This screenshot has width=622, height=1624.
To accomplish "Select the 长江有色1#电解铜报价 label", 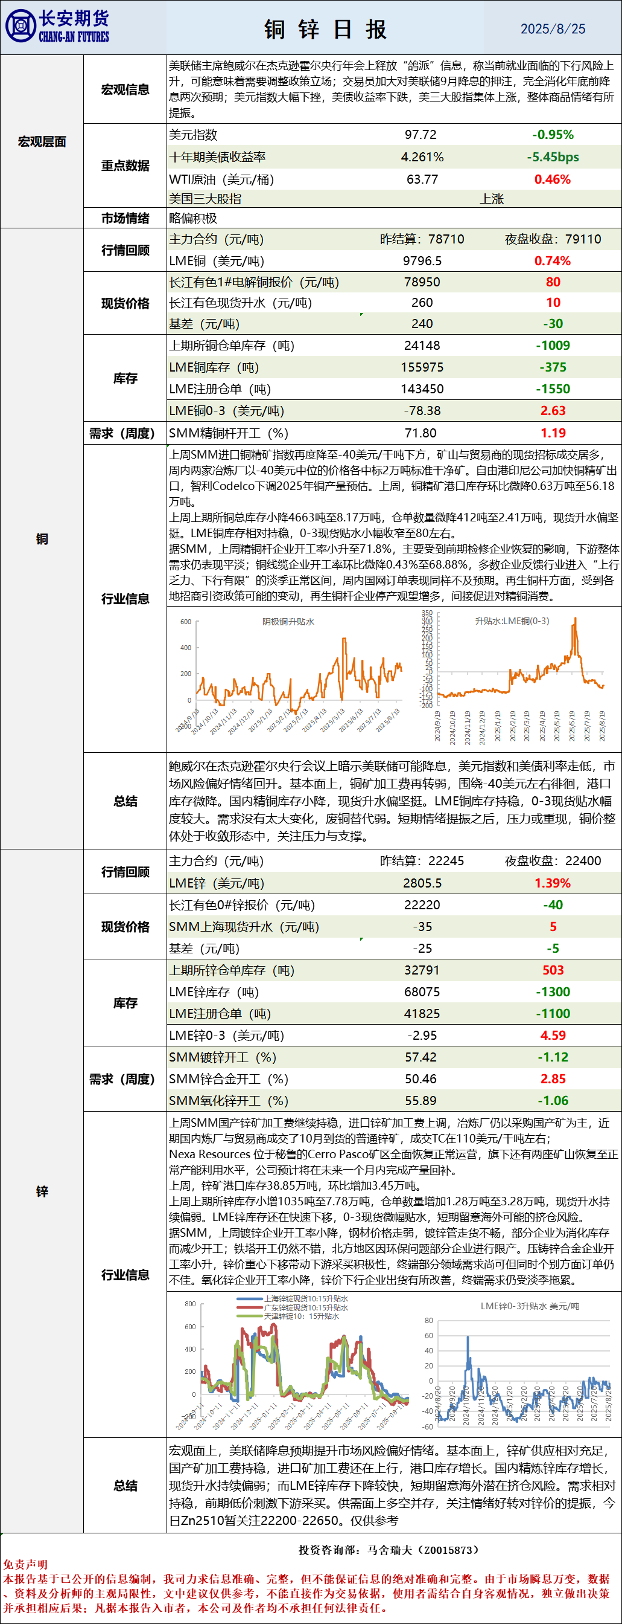I will (254, 282).
